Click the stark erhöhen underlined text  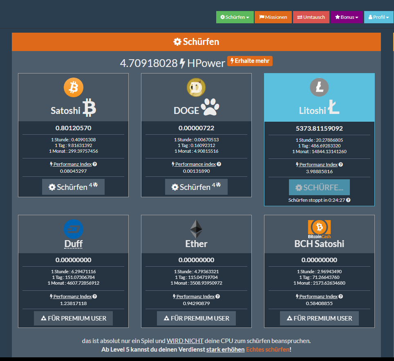coord(225,350)
